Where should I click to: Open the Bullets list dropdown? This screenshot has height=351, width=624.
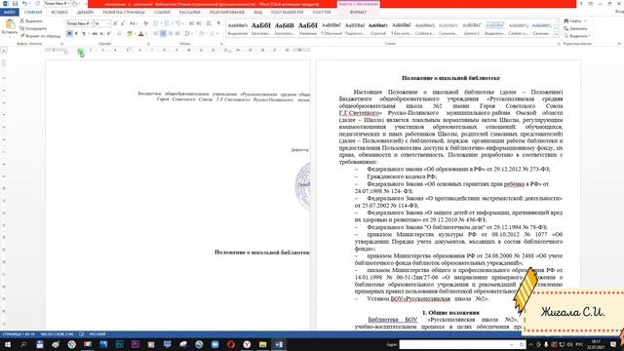point(160,23)
